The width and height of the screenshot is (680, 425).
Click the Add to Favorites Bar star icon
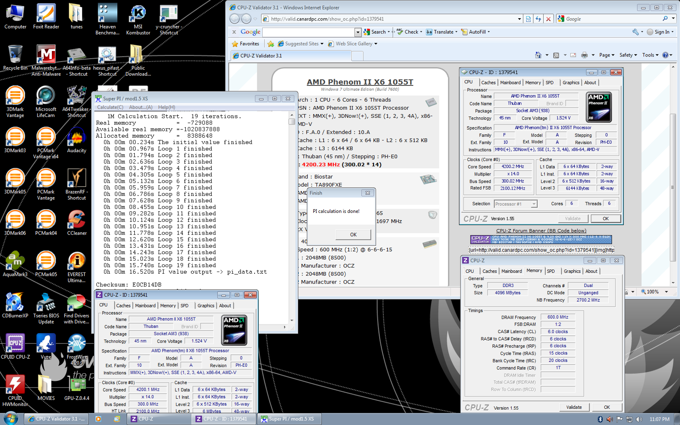coord(271,43)
